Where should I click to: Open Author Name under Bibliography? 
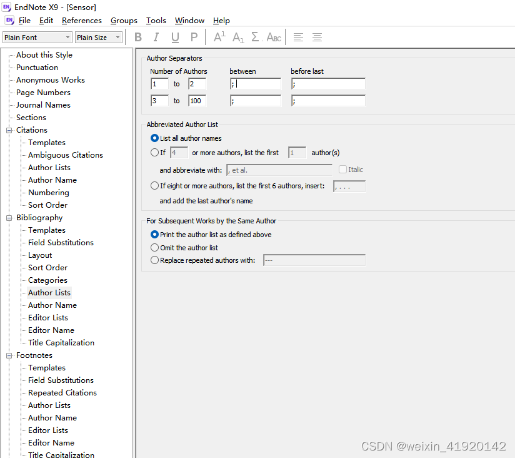[x=52, y=305]
